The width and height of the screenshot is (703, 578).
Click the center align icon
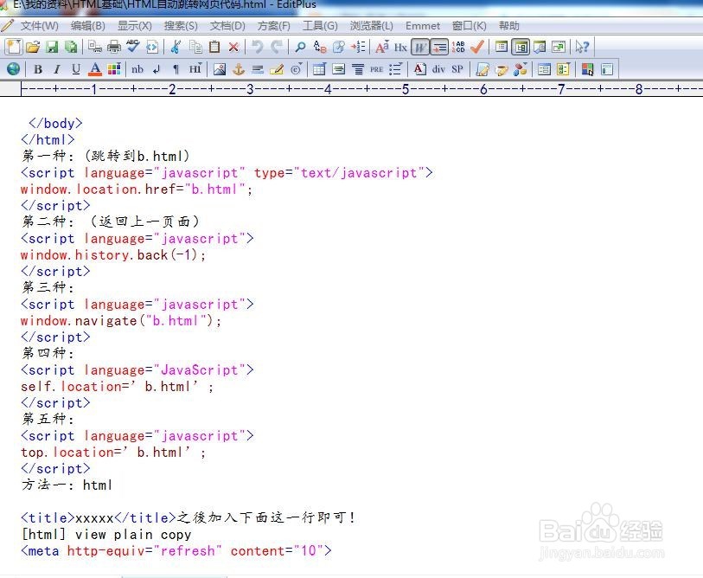358,69
